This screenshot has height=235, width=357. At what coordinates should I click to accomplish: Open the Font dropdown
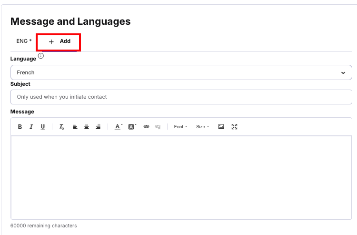click(x=180, y=127)
